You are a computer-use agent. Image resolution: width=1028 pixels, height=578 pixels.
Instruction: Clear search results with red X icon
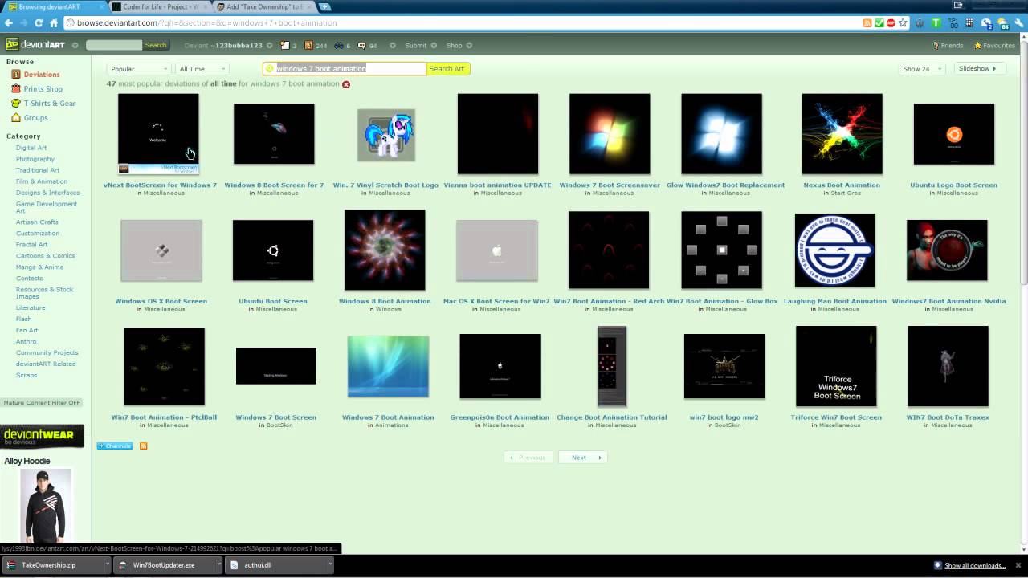pyautogui.click(x=346, y=84)
